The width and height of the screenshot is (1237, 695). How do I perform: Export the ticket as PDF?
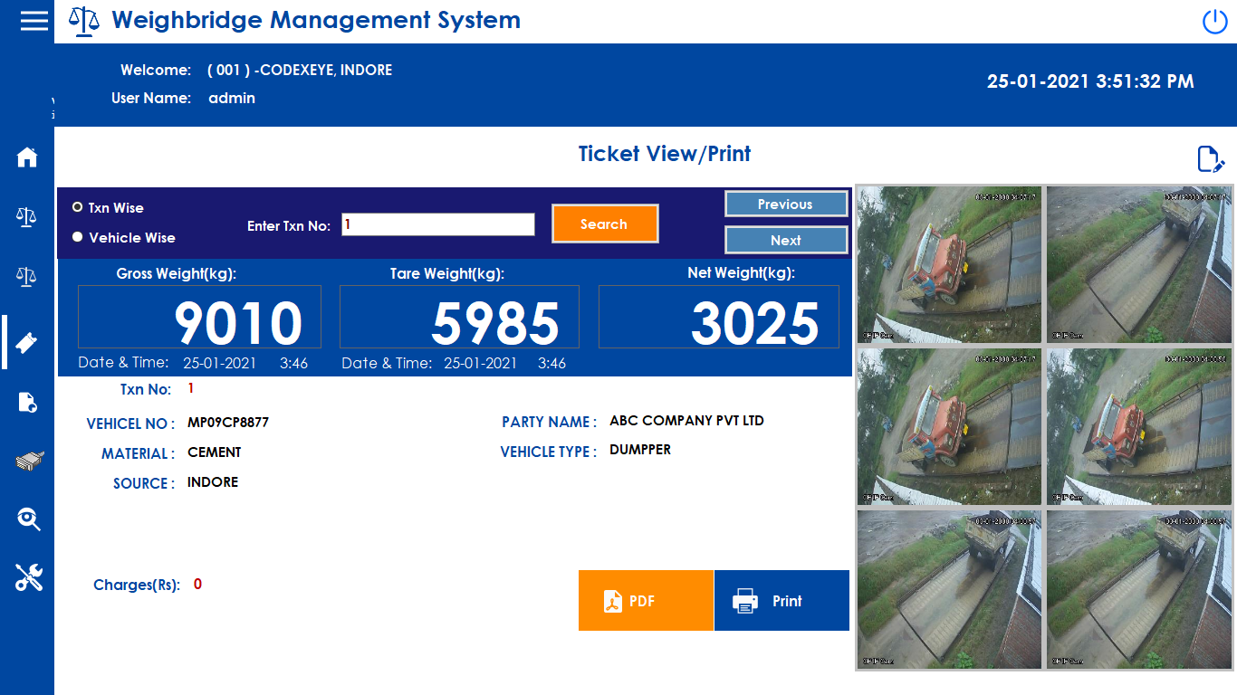tap(646, 601)
